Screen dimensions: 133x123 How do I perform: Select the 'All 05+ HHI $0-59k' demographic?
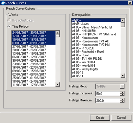(96, 31)
